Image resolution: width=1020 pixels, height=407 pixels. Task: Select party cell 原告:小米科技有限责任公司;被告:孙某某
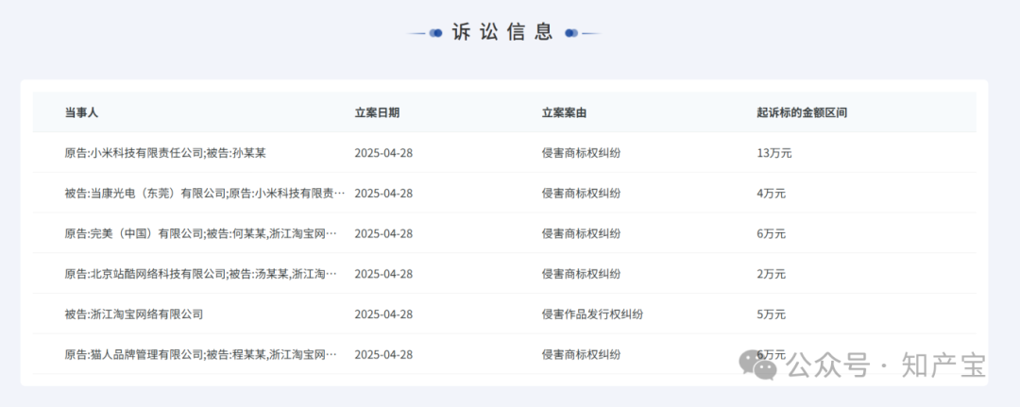(x=165, y=153)
